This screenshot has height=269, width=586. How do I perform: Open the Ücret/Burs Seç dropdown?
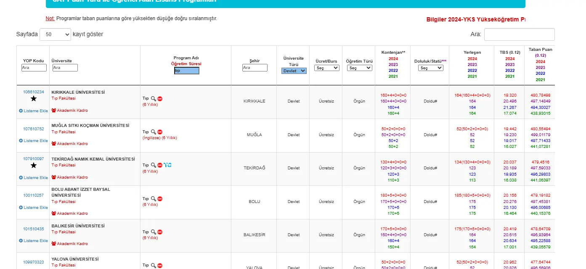pyautogui.click(x=327, y=68)
